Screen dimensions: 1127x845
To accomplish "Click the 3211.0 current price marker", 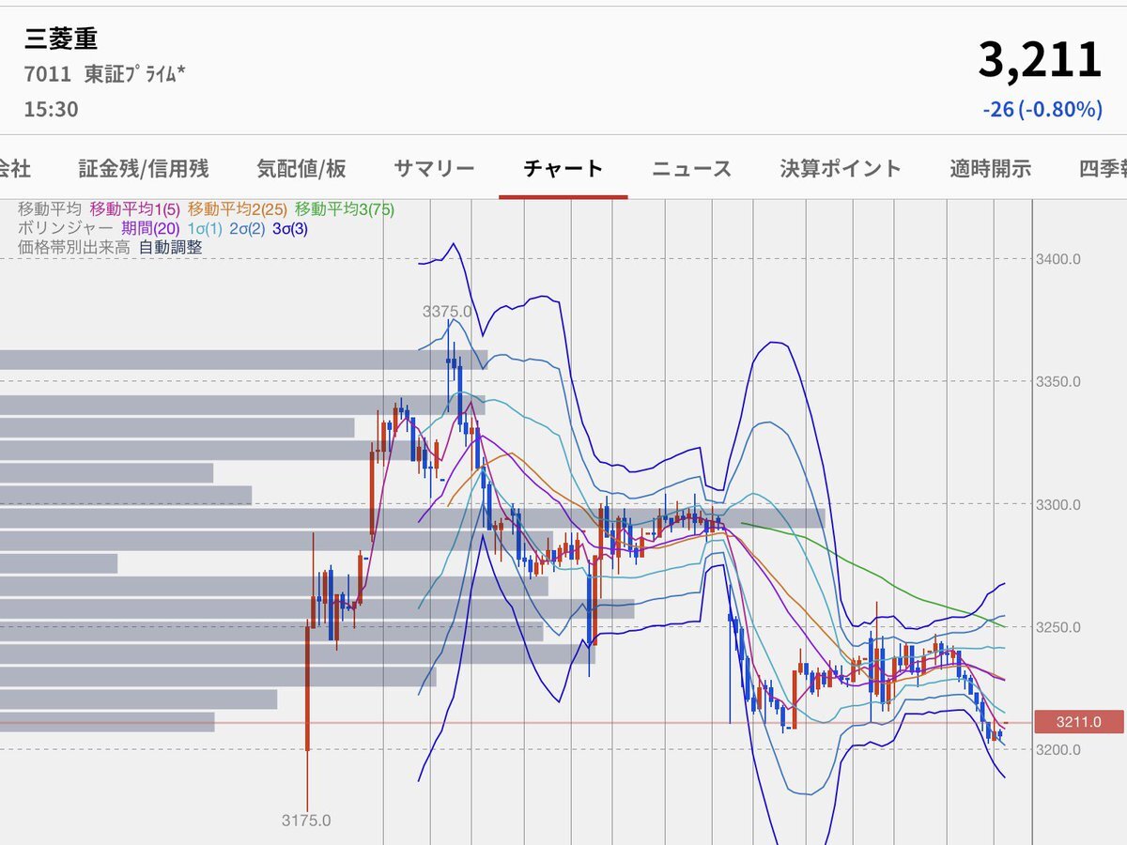I will (1077, 722).
